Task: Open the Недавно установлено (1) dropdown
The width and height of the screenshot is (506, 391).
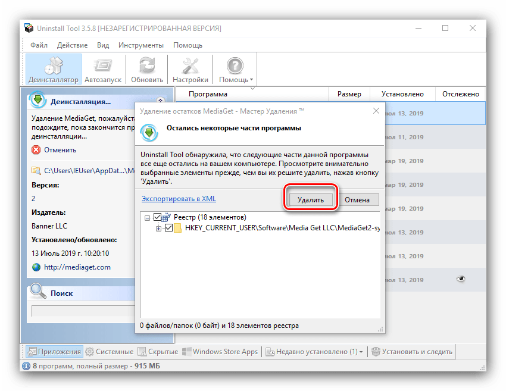Action: 314,352
